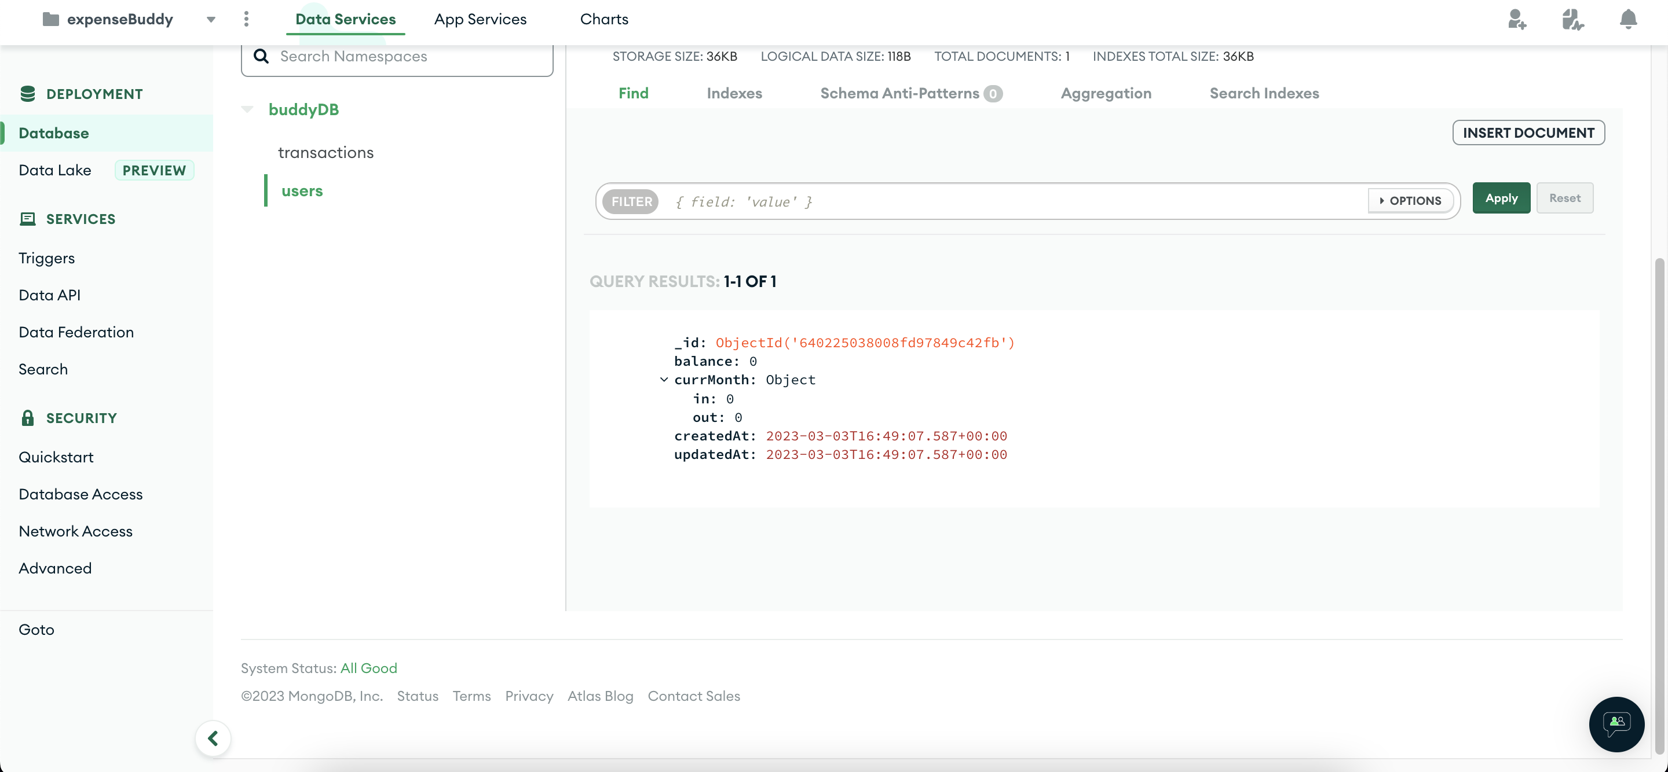Open buddyDB database name
1668x772 pixels.
pos(303,109)
